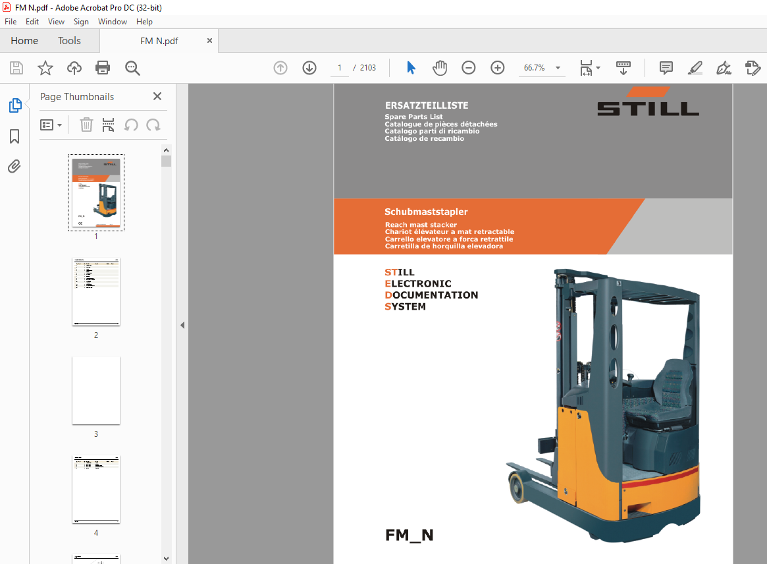Open the View menu
Screen dimensions: 767x564
tap(56, 22)
